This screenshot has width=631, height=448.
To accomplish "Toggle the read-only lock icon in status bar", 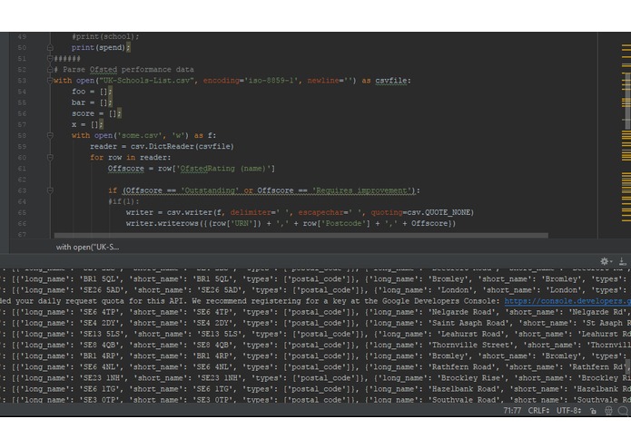I will click(593, 411).
